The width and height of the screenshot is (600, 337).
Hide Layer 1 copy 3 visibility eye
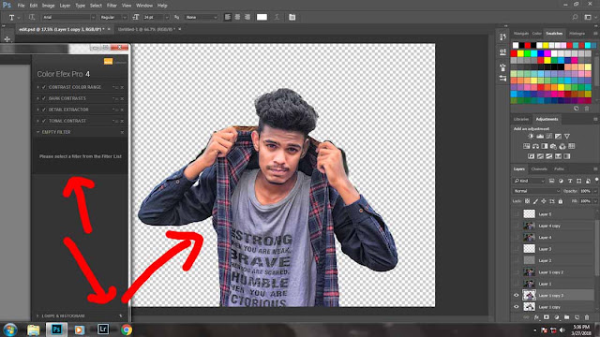tap(517, 296)
